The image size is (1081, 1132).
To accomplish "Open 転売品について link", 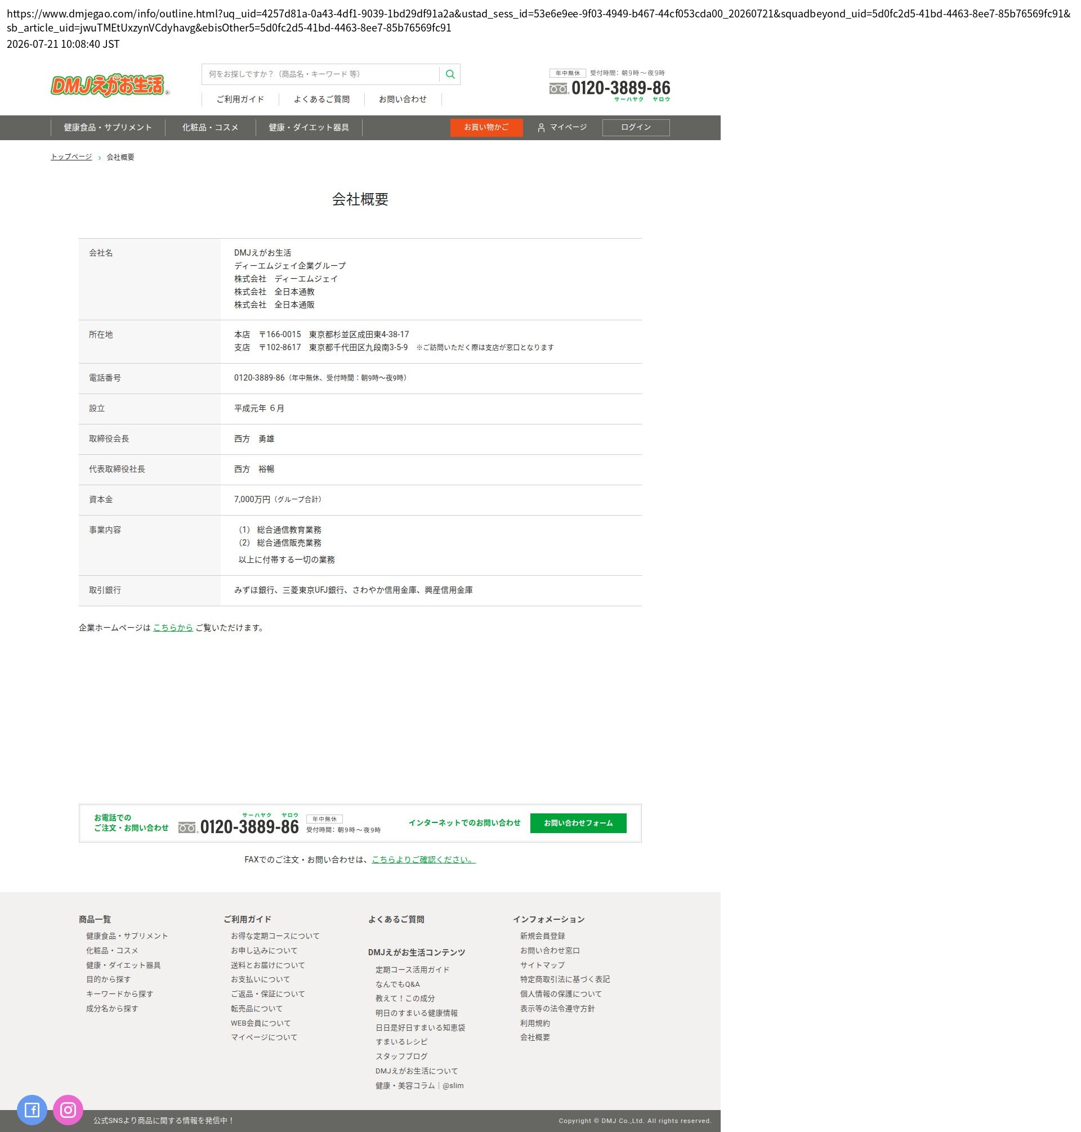I will [257, 1008].
